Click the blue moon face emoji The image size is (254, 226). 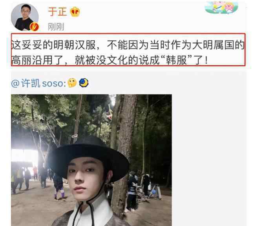(x=84, y=83)
